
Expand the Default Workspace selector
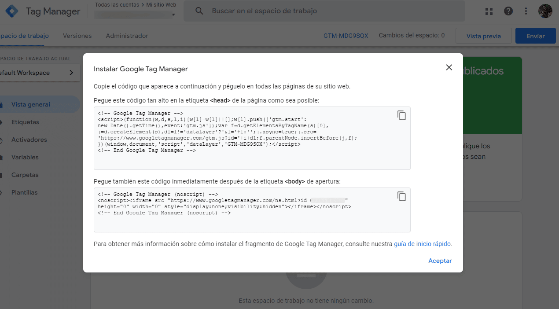coord(39,73)
